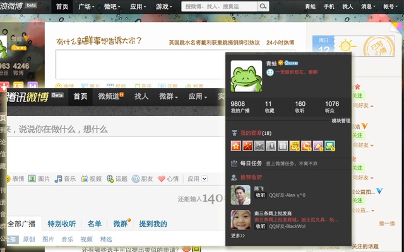The image size is (404, 252).
Task: Open the yellow smiley face medal
Action: pos(295,146)
